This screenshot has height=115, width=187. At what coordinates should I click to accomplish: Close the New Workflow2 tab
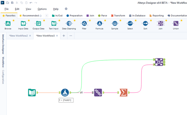coord(30,36)
